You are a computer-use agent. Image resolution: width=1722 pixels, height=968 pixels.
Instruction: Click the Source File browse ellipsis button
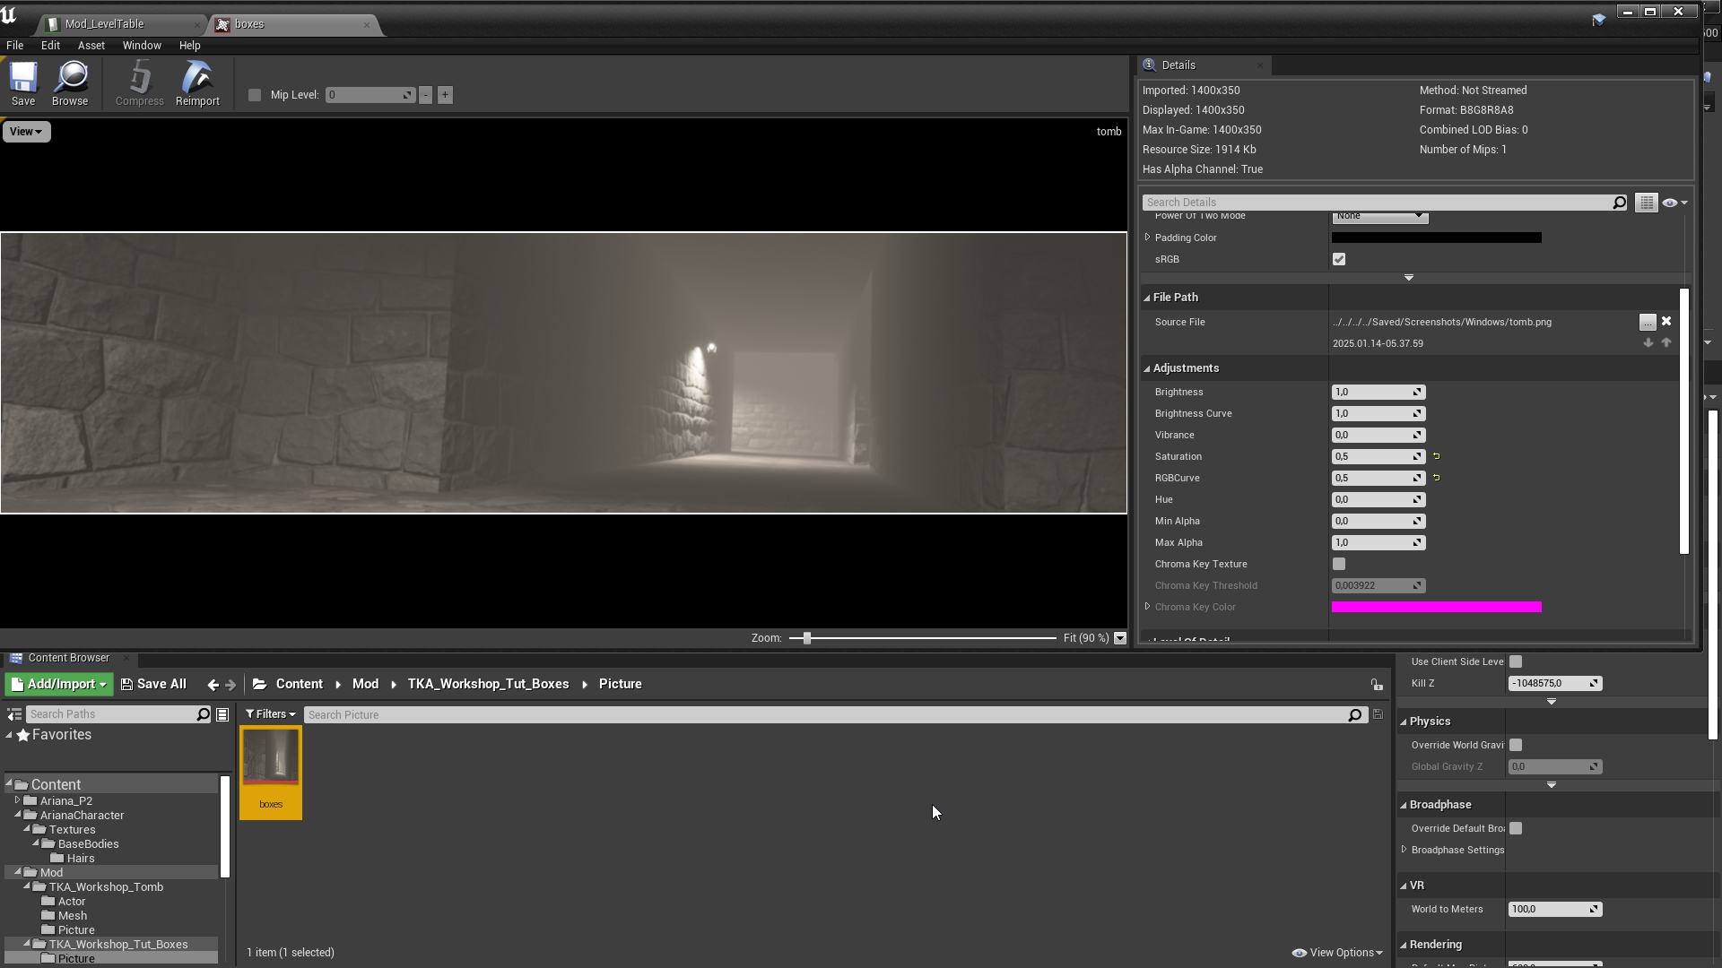[x=1648, y=323]
